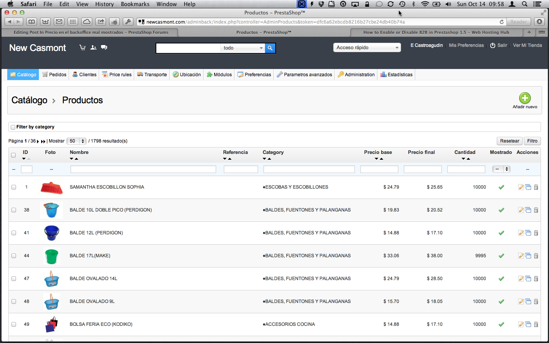Tick the checkbox for BALDE 17L(MAKE)

pyautogui.click(x=14, y=256)
